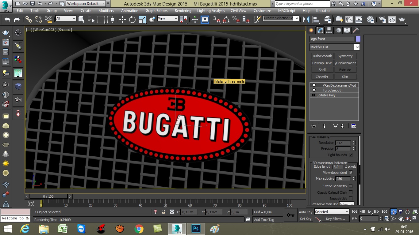419x235 pixels.
Task: Click the TurboSmooth modifier button
Action: point(322,56)
